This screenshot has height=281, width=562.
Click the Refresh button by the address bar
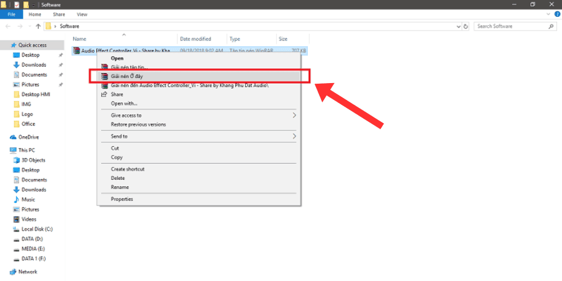pos(466,26)
